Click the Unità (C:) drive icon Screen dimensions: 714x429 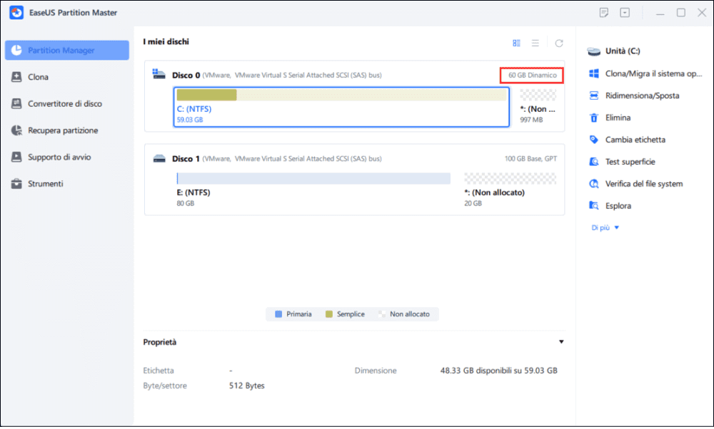(594, 51)
